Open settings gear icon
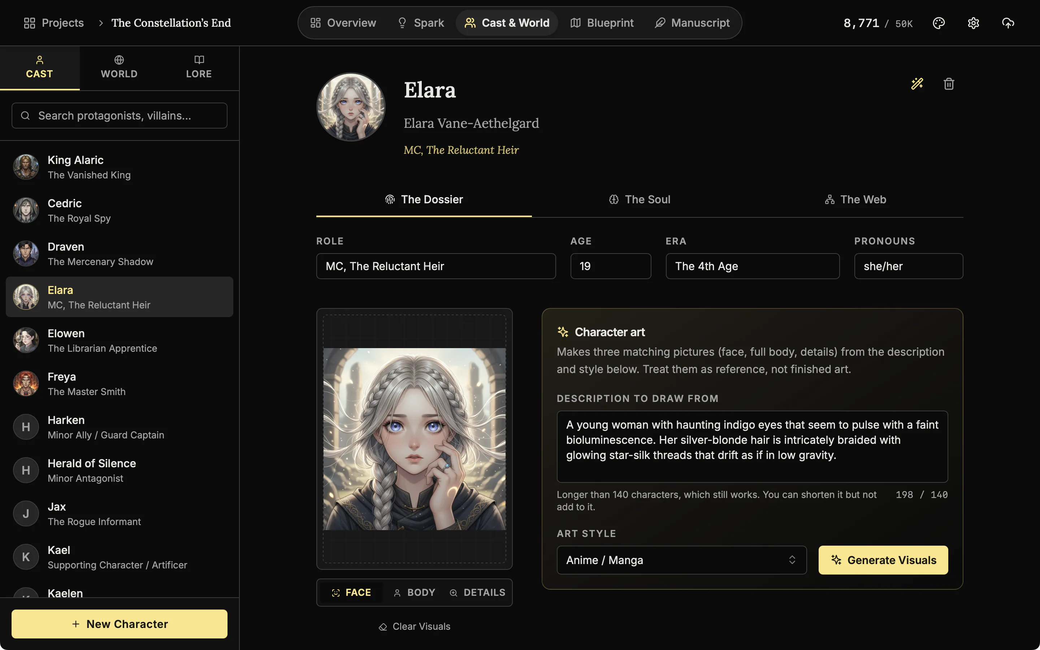The height and width of the screenshot is (650, 1040). [973, 23]
